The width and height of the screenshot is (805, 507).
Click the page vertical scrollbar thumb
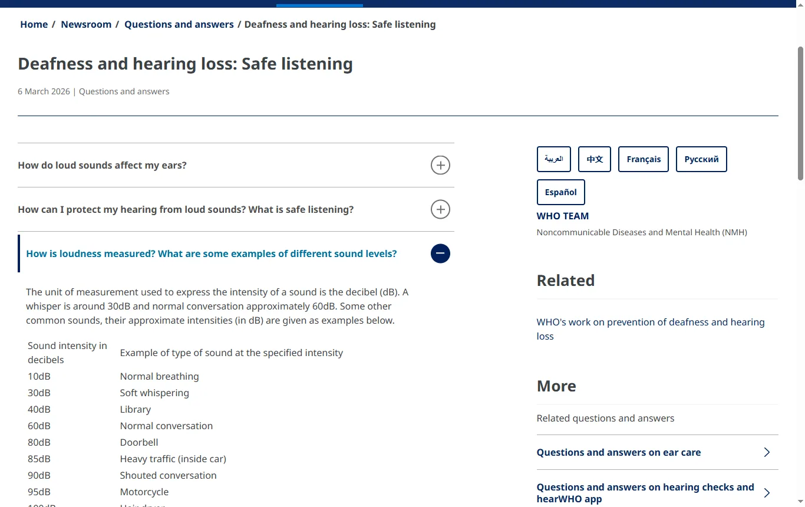tap(800, 112)
